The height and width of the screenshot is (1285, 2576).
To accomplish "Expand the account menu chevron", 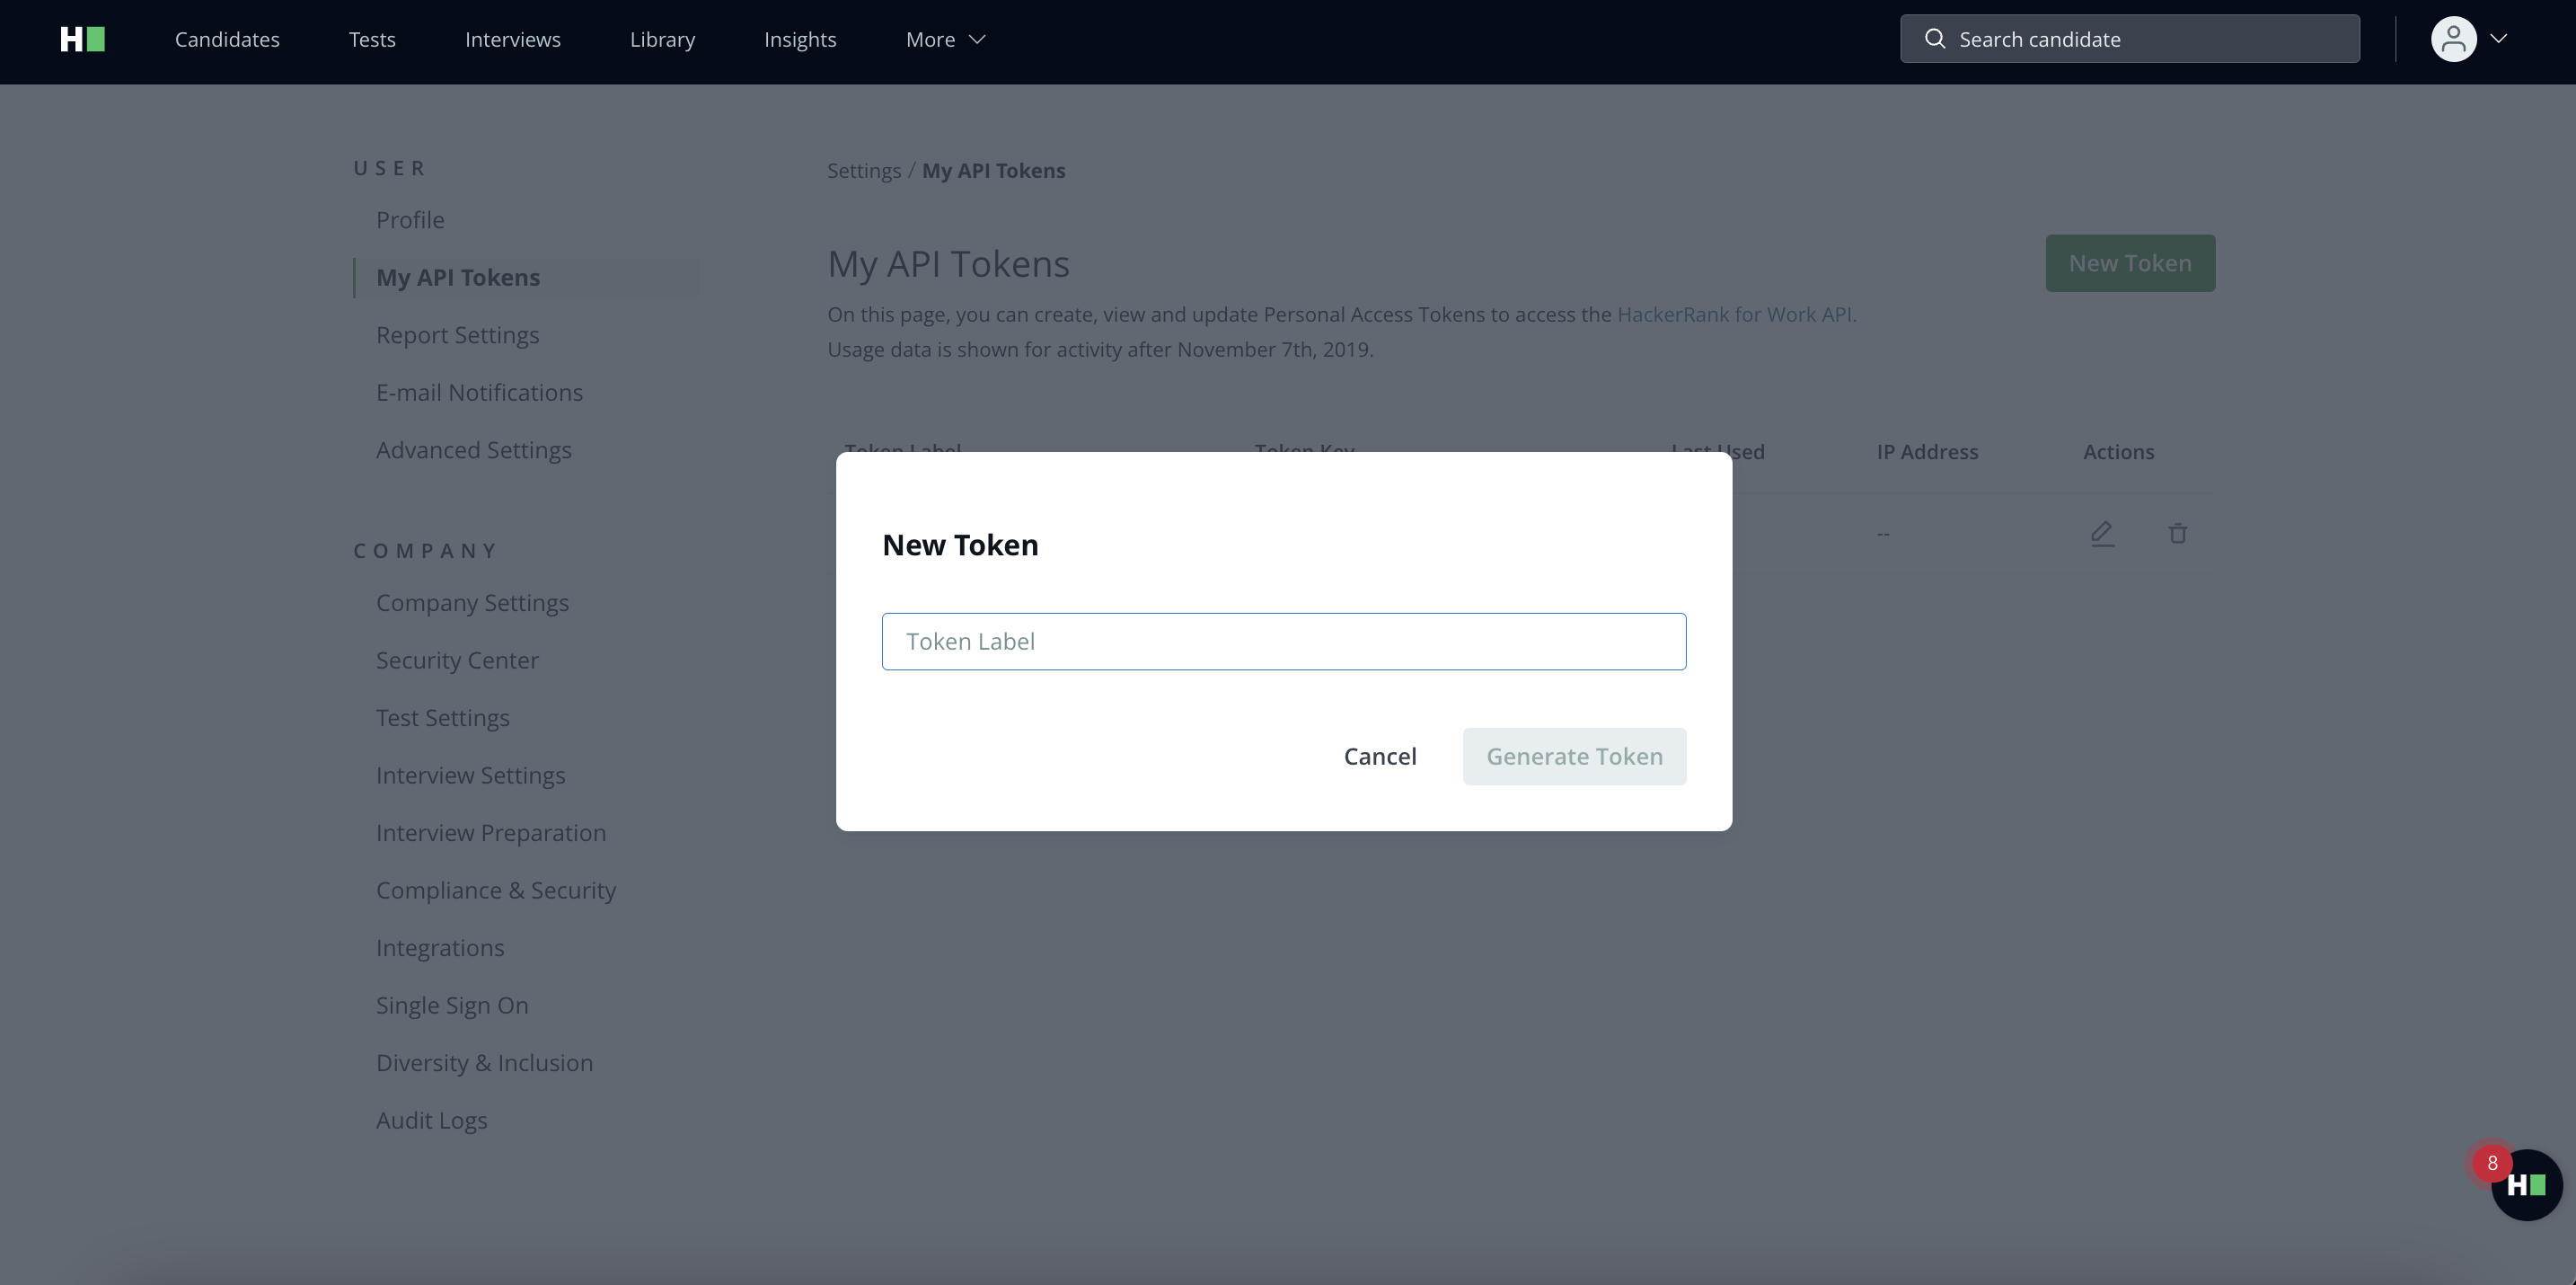I will 2499,39.
